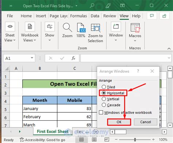The image size is (173, 143).
Task: Switch to Page Layout view in status bar
Action: click(94, 140)
